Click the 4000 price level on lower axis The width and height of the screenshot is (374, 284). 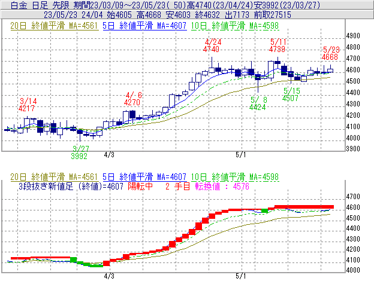pyautogui.click(x=353, y=270)
